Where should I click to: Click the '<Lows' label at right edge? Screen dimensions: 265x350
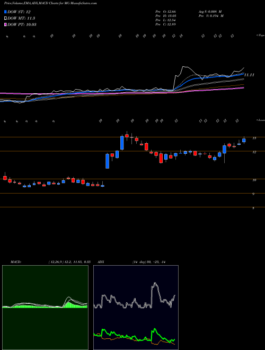[260, 120]
